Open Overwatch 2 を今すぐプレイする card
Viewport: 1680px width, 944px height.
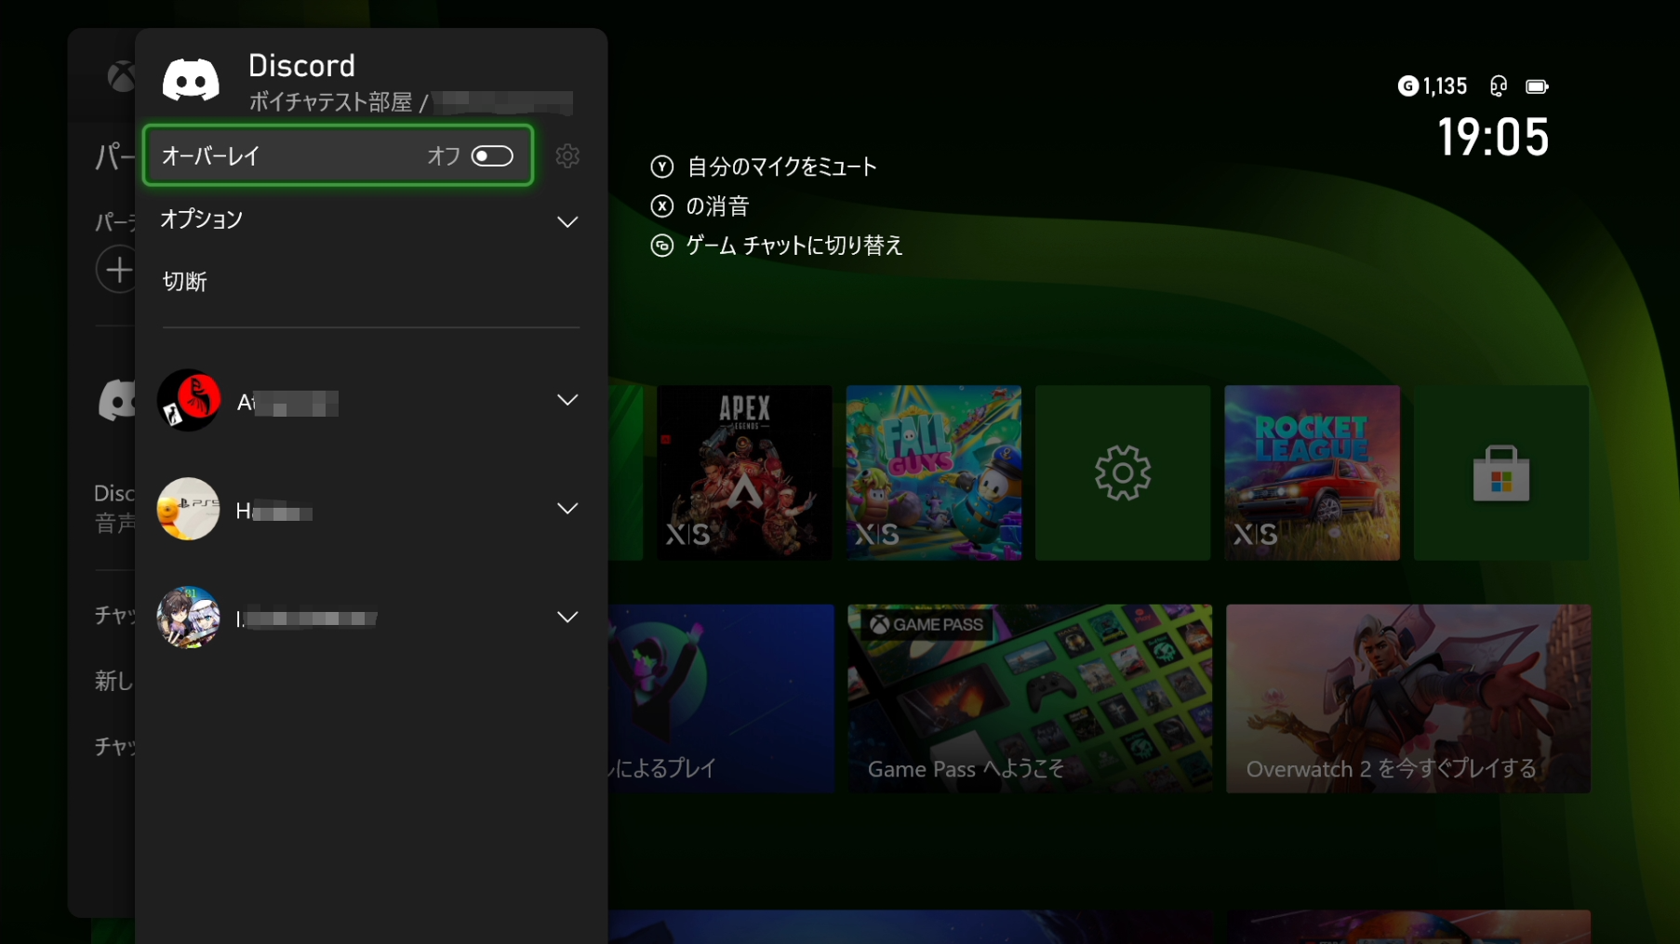click(1408, 698)
